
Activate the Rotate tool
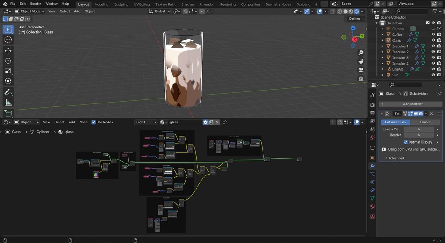(8, 61)
